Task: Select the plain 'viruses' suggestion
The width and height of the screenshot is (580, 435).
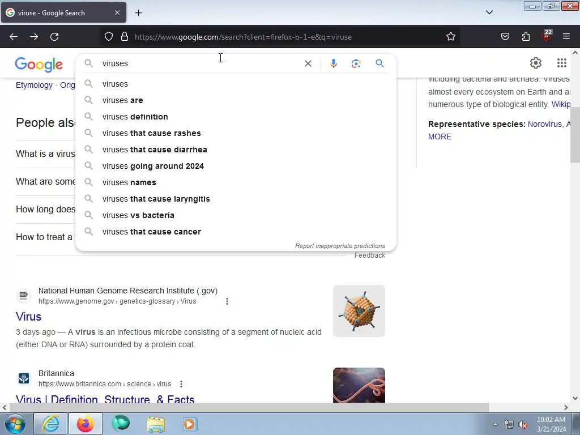Action: tap(236, 84)
